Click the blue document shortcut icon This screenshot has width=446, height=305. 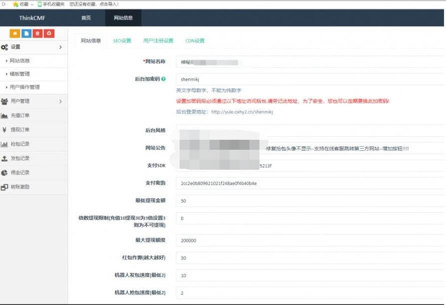tap(26, 33)
